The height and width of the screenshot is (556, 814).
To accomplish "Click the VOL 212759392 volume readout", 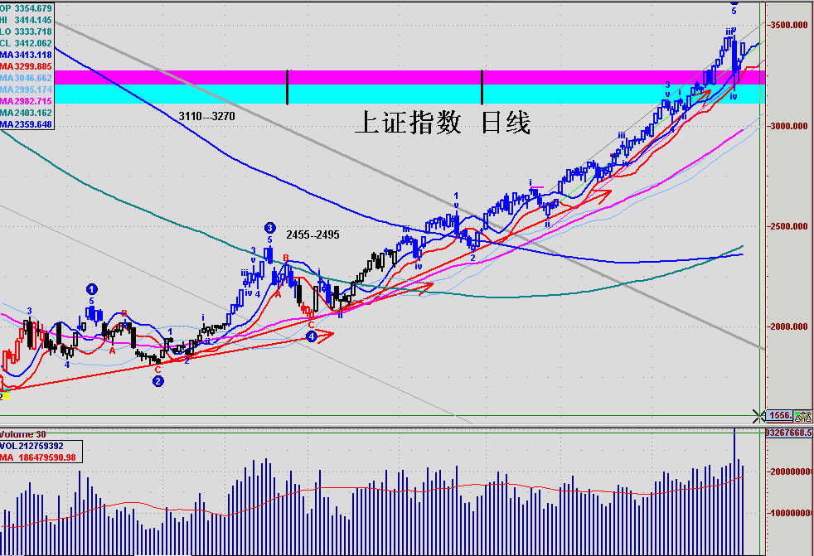I will 31,446.
